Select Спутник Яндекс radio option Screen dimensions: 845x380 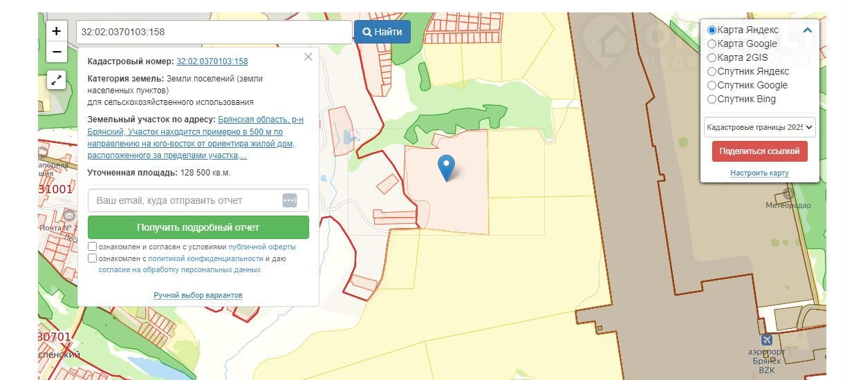click(x=712, y=72)
